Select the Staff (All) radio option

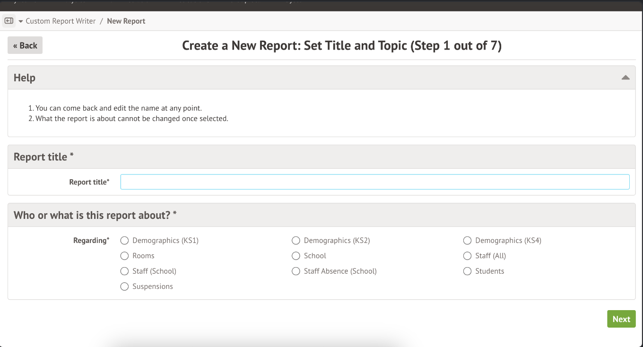(x=467, y=256)
